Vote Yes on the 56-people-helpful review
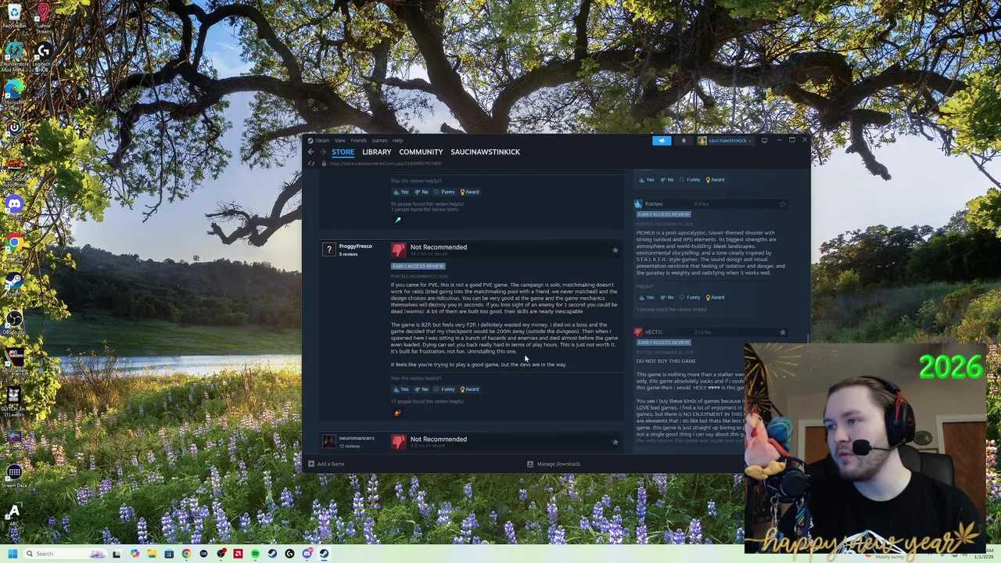Screen dimensions: 1001x563 (x=401, y=192)
